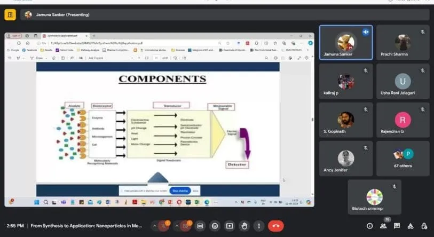Expand audio settings chevron beside microphone
The height and width of the screenshot is (237, 434).
(154, 226)
